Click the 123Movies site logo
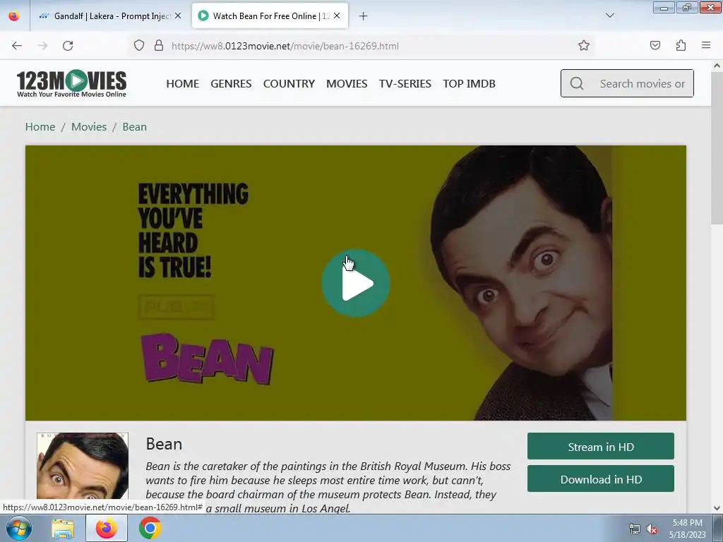Screen dimensions: 723x542 pos(71,83)
